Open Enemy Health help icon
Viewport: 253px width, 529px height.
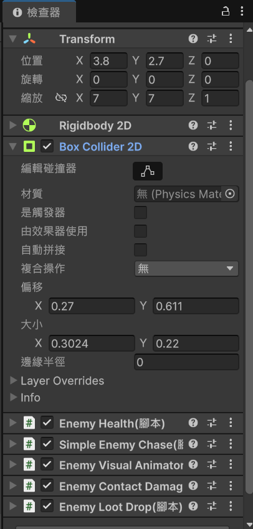coord(193,423)
